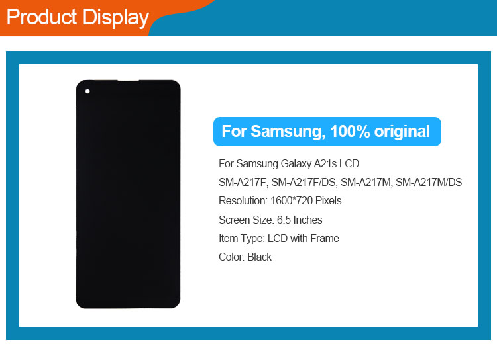Image resolution: width=497 pixels, height=344 pixels.
Task: Click the earpiece notch on screen
Action: [x=128, y=81]
